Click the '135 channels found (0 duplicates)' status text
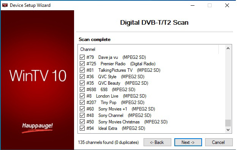 point(108,142)
